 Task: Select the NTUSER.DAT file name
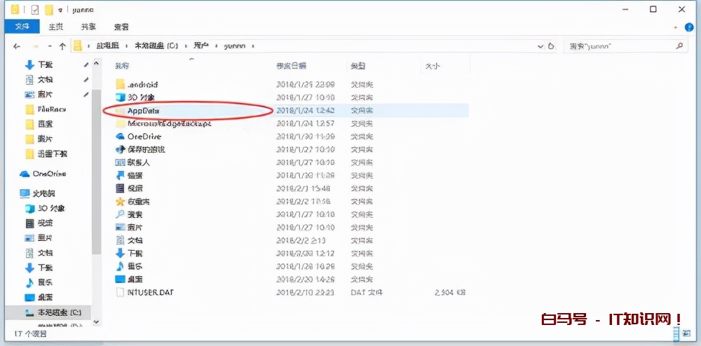tap(151, 293)
